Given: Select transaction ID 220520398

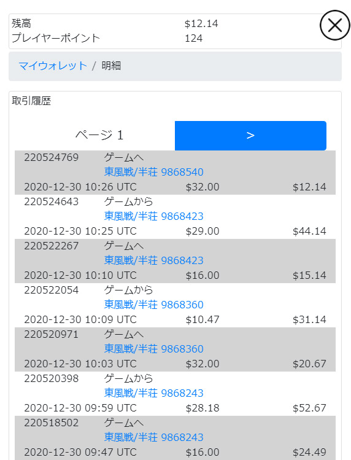Looking at the screenshot, I should (x=52, y=378).
